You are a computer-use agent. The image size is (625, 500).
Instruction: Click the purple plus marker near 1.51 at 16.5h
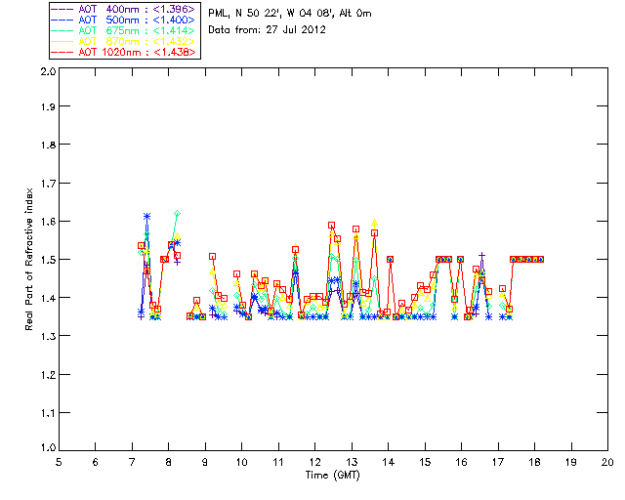coord(481,256)
